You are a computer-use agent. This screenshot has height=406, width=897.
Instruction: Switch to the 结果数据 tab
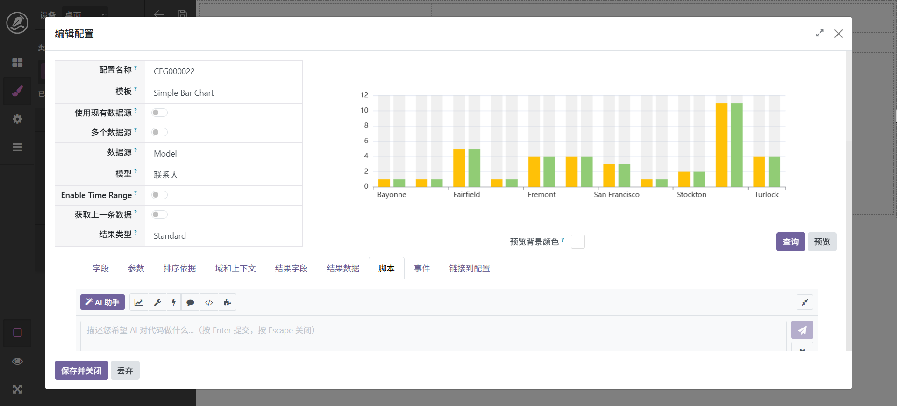click(343, 269)
